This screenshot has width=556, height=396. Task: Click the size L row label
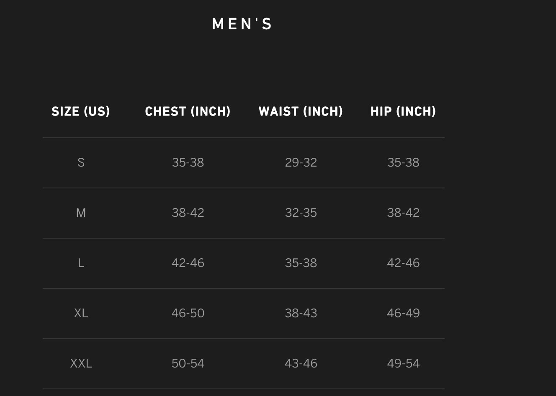point(81,263)
